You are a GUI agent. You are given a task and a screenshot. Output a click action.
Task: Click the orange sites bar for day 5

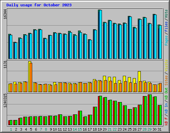31,77
